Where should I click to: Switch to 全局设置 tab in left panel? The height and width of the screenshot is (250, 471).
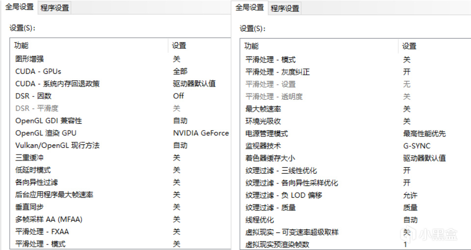click(20, 7)
